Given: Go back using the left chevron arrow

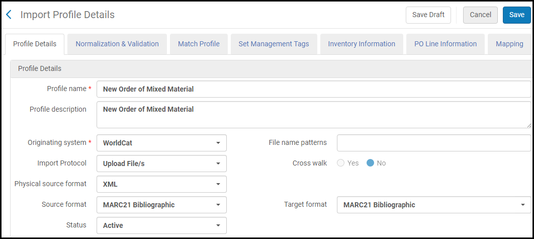Looking at the screenshot, I should click(x=9, y=15).
